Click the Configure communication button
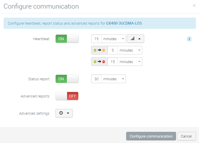 click(151, 136)
